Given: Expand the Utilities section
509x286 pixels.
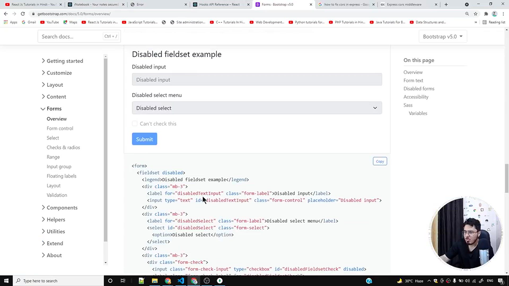Looking at the screenshot, I should coord(53,231).
